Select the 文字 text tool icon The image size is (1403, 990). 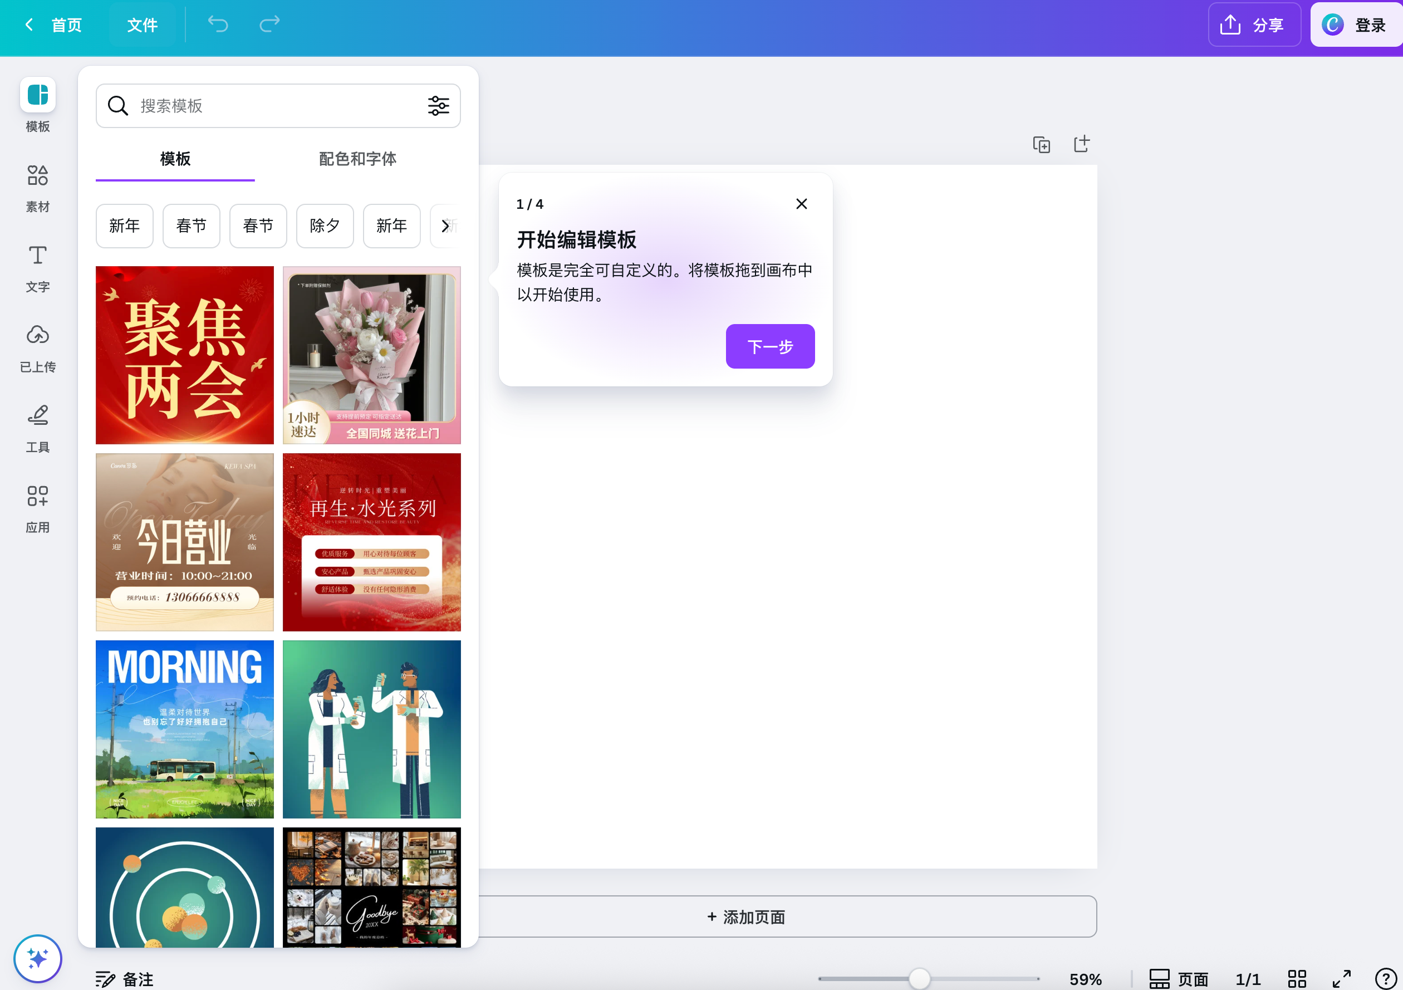coord(37,256)
